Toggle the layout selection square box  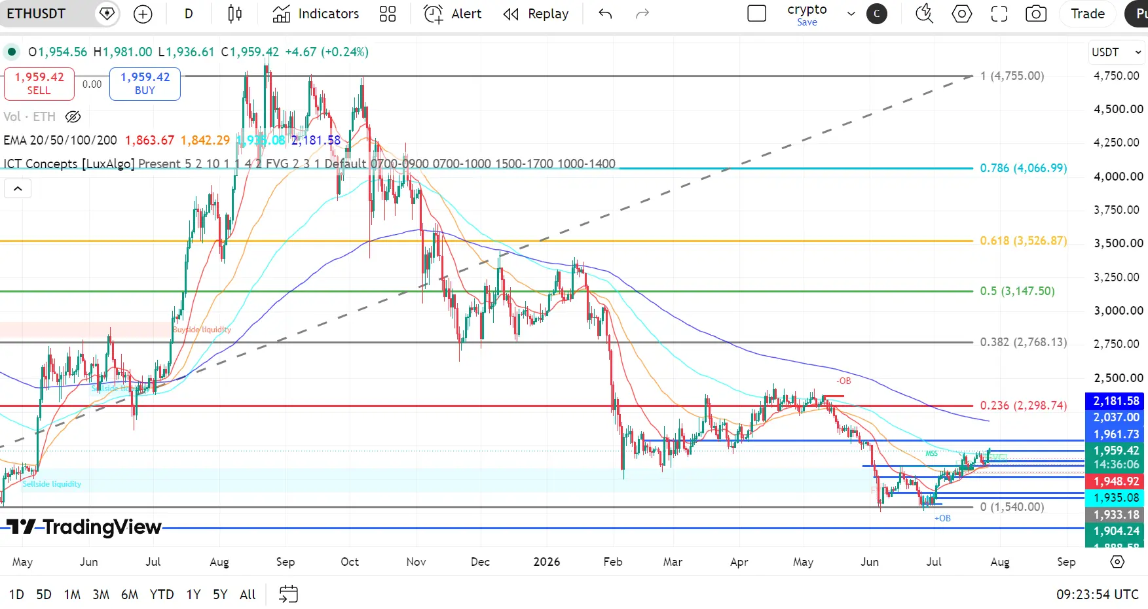click(756, 14)
